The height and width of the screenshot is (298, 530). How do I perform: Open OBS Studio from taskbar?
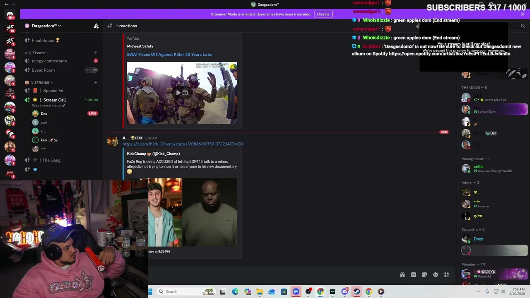(308, 292)
